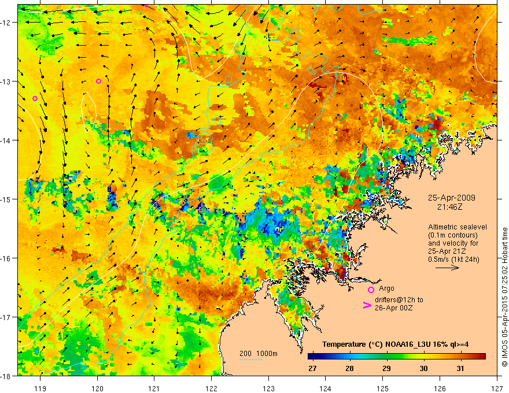Screen dimensions: 509x393
Task: Click the longitude label 127
Action: pos(497,388)
